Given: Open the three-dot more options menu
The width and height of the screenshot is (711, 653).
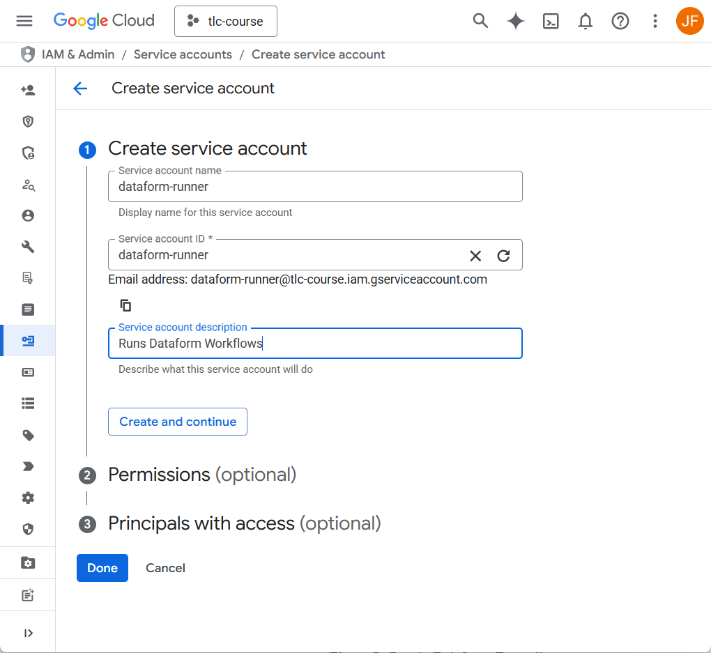Looking at the screenshot, I should (x=655, y=21).
